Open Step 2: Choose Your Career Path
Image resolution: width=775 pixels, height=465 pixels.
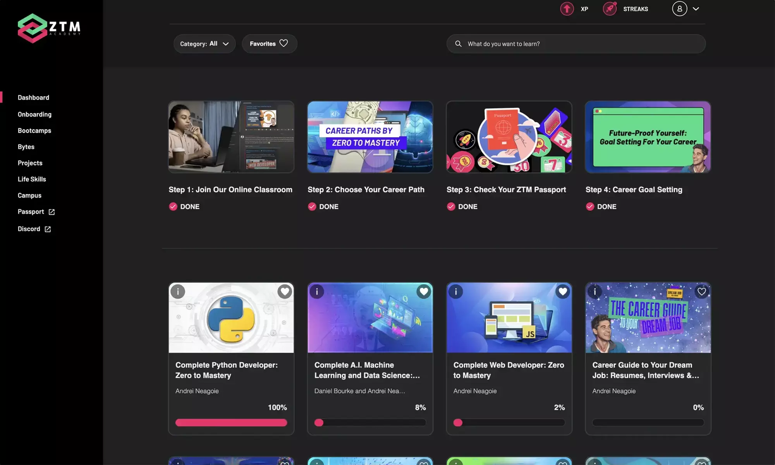point(370,137)
